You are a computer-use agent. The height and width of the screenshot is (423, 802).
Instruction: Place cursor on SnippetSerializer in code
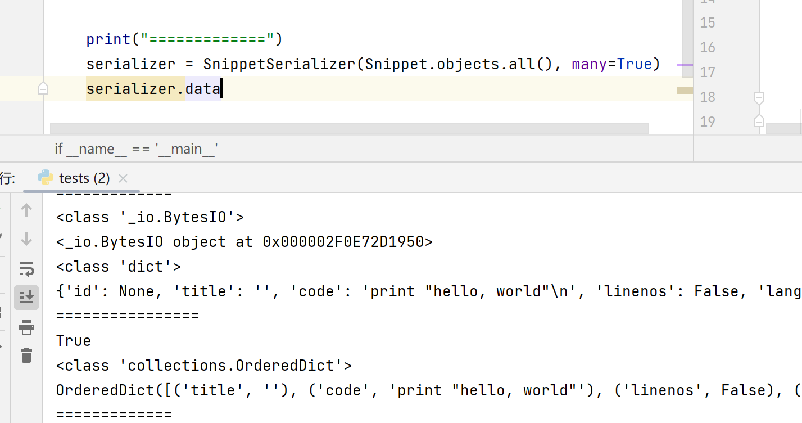279,64
